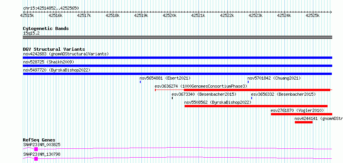Click the SNAP23|NM_130798 gene label
Image resolution: width=343 pixels, height=163 pixels.
42,154
